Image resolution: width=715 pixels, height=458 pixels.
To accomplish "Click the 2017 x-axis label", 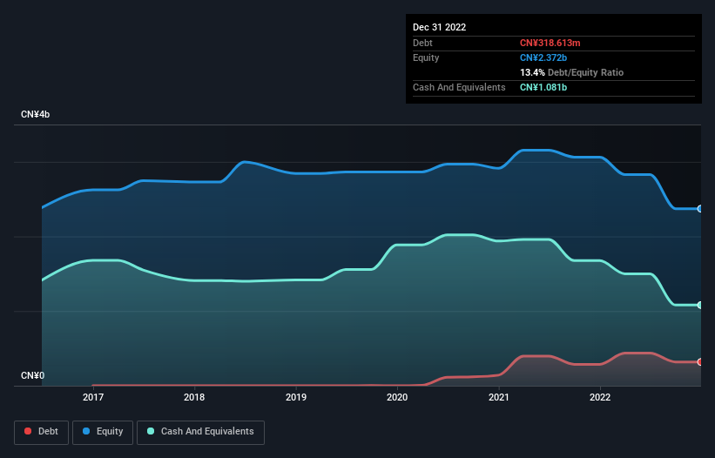I will 93,397.
